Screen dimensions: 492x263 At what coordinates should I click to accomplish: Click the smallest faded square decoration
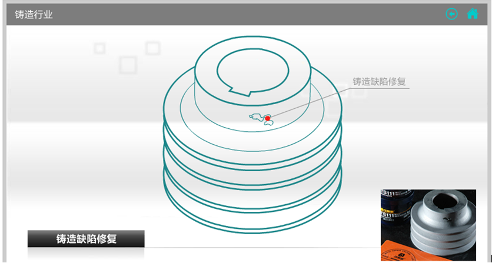click(99, 48)
